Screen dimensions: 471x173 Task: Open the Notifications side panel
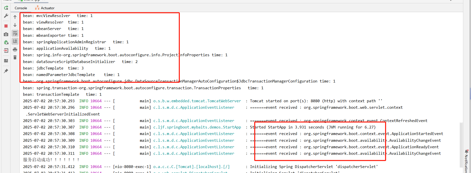pyautogui.click(x=466, y=161)
